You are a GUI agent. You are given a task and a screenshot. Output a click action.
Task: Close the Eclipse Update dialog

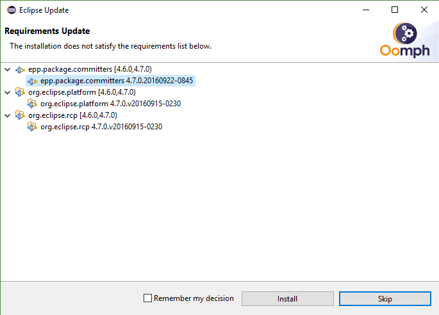pos(424,10)
